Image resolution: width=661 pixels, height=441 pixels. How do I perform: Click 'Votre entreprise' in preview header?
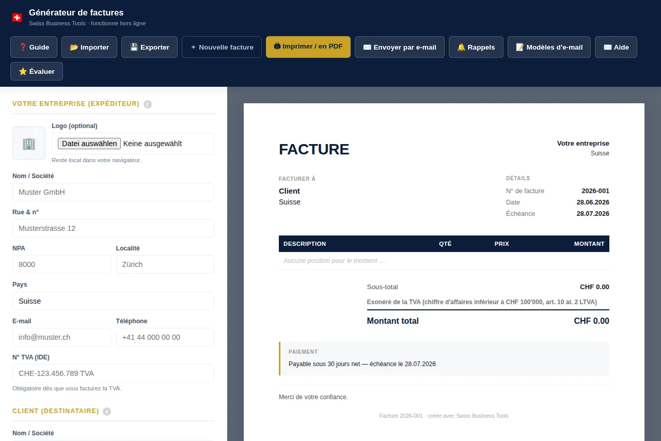pyautogui.click(x=583, y=144)
